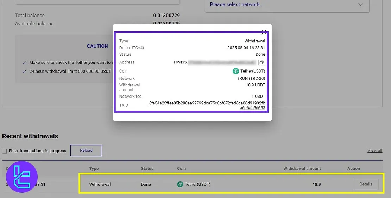The height and width of the screenshot is (198, 391).
Task: Select the Withdrawal type value in dialog
Action: click(x=255, y=41)
